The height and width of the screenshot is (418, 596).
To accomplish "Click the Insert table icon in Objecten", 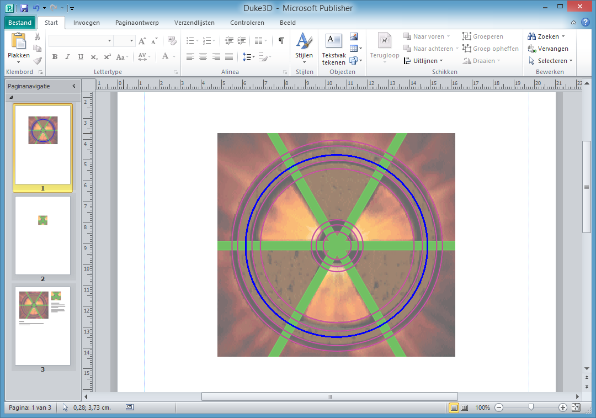I will [354, 48].
